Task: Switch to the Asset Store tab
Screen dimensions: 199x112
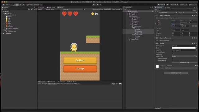Action: point(51,7)
